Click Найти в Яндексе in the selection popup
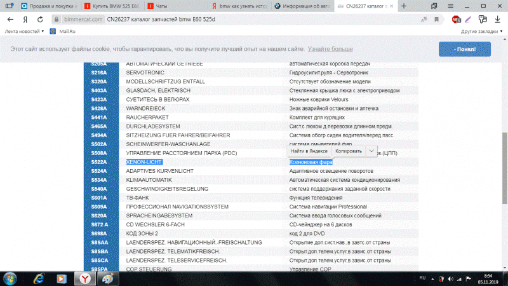The width and height of the screenshot is (508, 286). click(x=309, y=151)
